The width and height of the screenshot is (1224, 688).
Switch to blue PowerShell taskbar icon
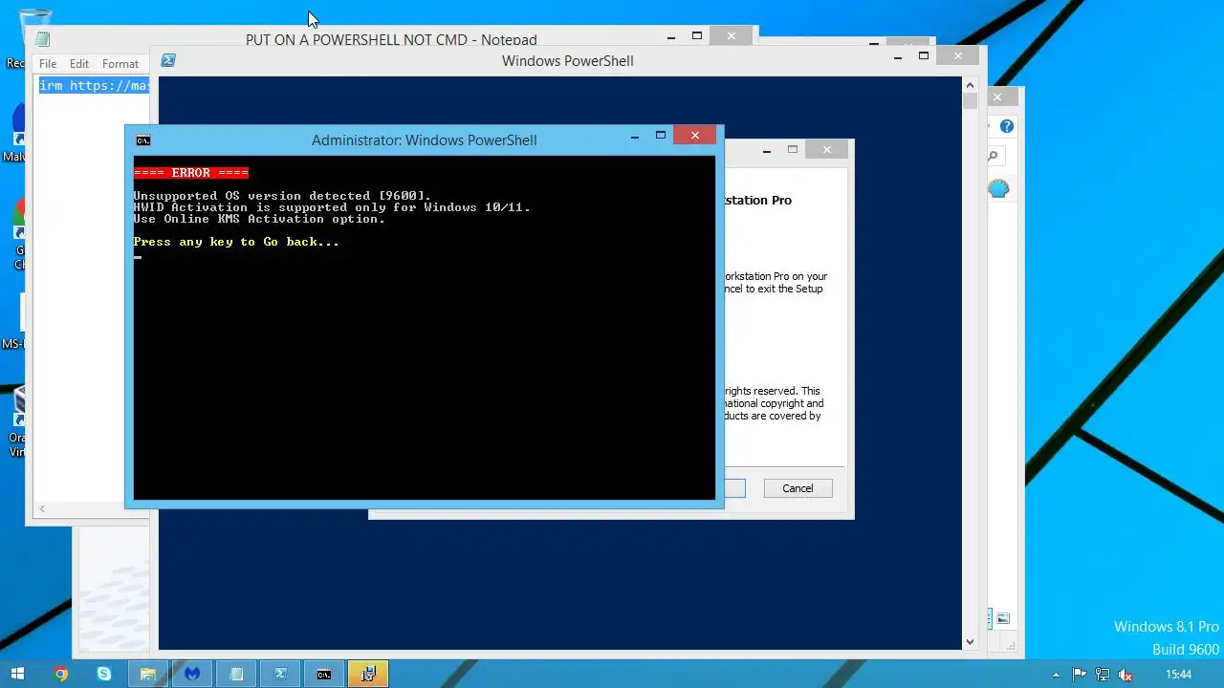click(280, 674)
